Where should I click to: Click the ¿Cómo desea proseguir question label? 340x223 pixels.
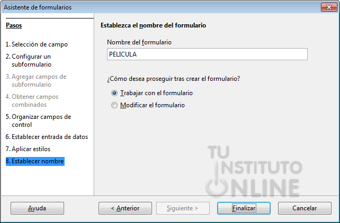174,79
